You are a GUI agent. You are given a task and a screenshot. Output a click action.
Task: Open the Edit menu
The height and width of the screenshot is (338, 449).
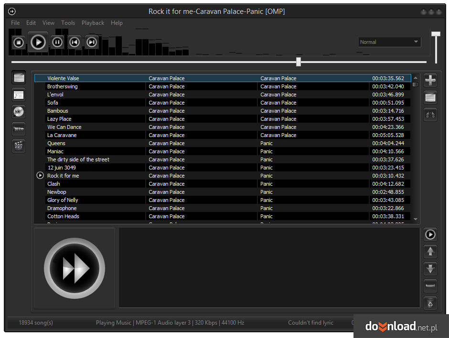(31, 23)
